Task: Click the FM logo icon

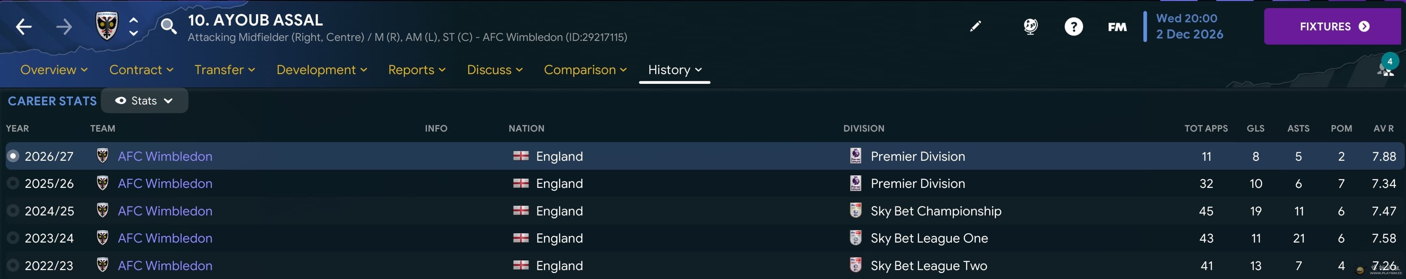Action: [1117, 27]
